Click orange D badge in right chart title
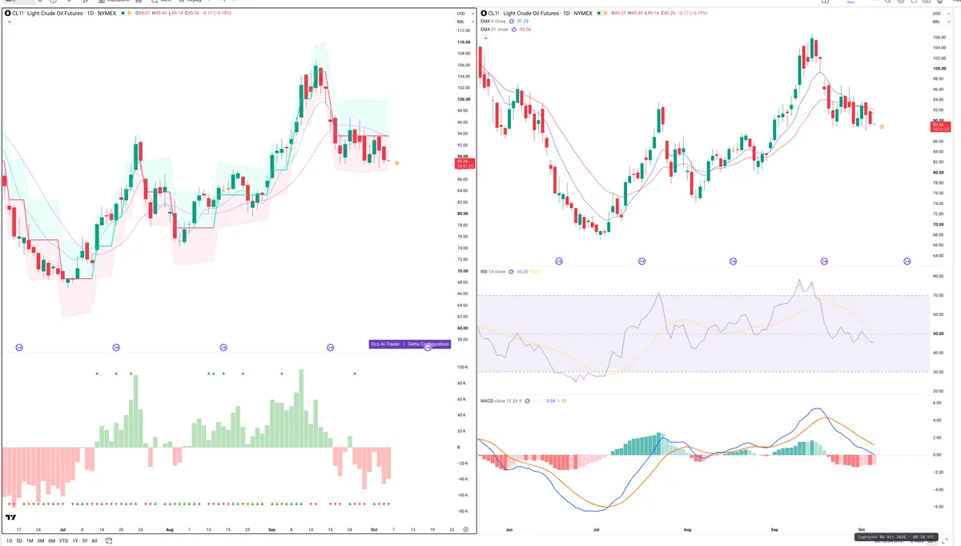 click(605, 13)
